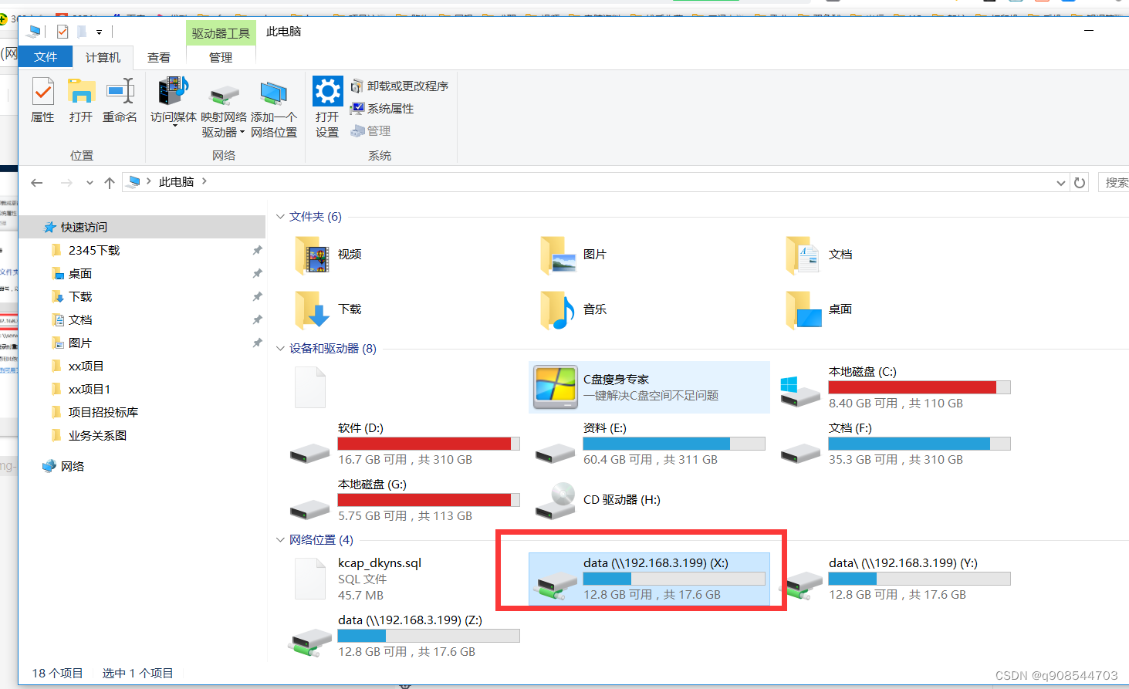Click the unnamed blank file in drives group
This screenshot has height=689, width=1129.
pyautogui.click(x=310, y=387)
